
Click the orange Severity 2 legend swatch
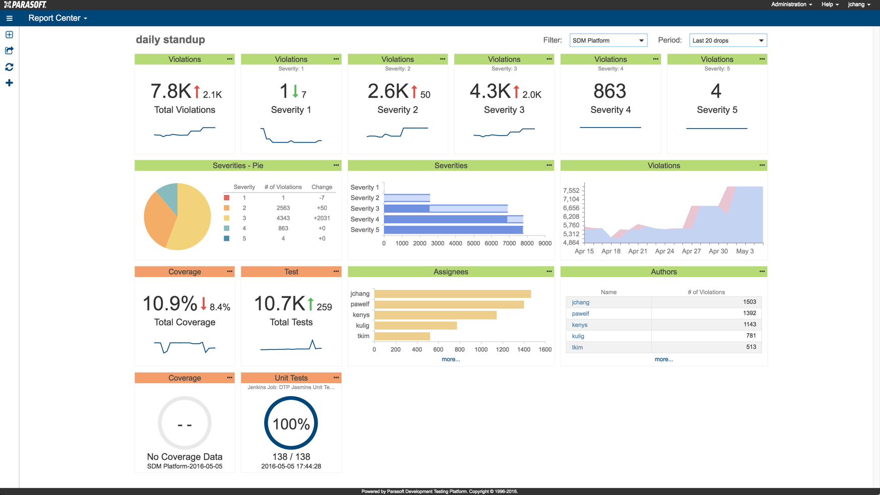tap(227, 208)
